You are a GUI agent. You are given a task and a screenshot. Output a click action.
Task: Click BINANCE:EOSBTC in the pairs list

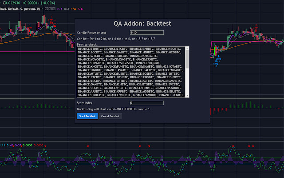[x=142, y=73]
